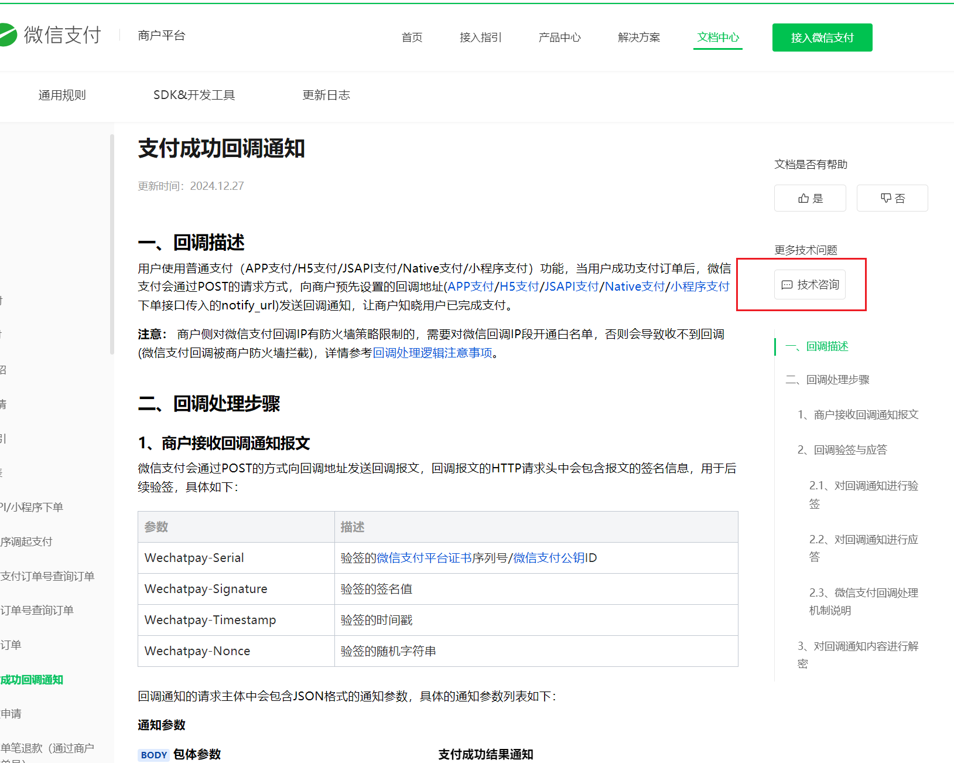The width and height of the screenshot is (954, 763).
Task: Open the sidebar item ending in 序调起支付
Action: coord(26,542)
